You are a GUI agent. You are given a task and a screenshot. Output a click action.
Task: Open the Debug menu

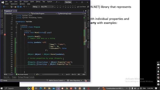pos(38,1)
